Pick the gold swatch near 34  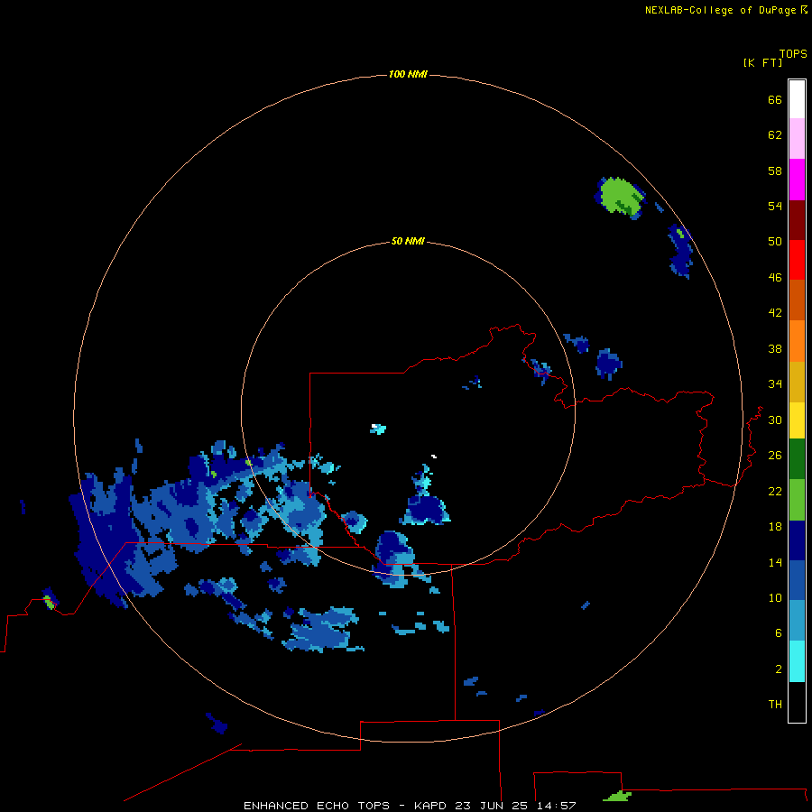797,382
